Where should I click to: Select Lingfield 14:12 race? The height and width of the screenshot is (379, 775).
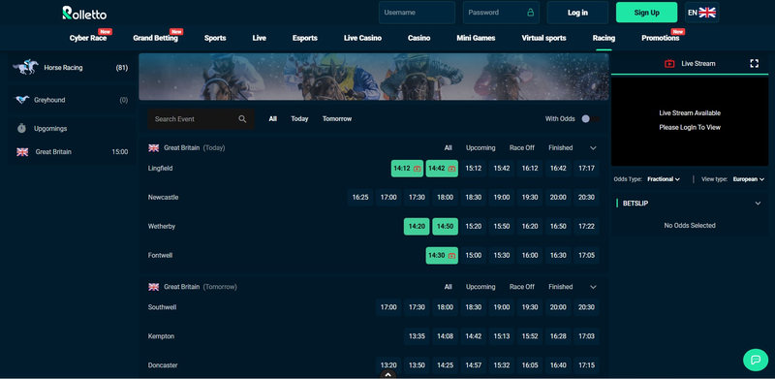pyautogui.click(x=407, y=169)
